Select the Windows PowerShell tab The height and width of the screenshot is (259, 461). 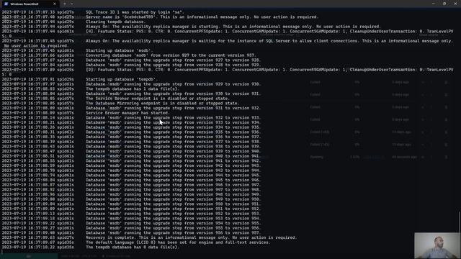[x=30, y=4]
